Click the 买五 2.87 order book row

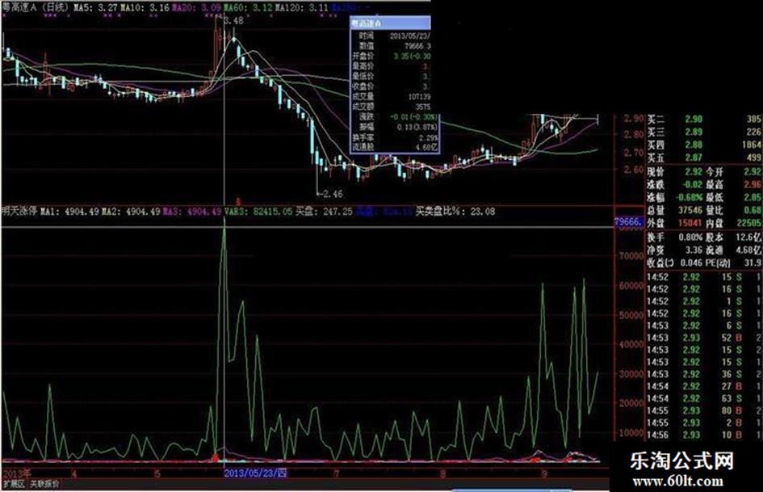pyautogui.click(x=704, y=158)
